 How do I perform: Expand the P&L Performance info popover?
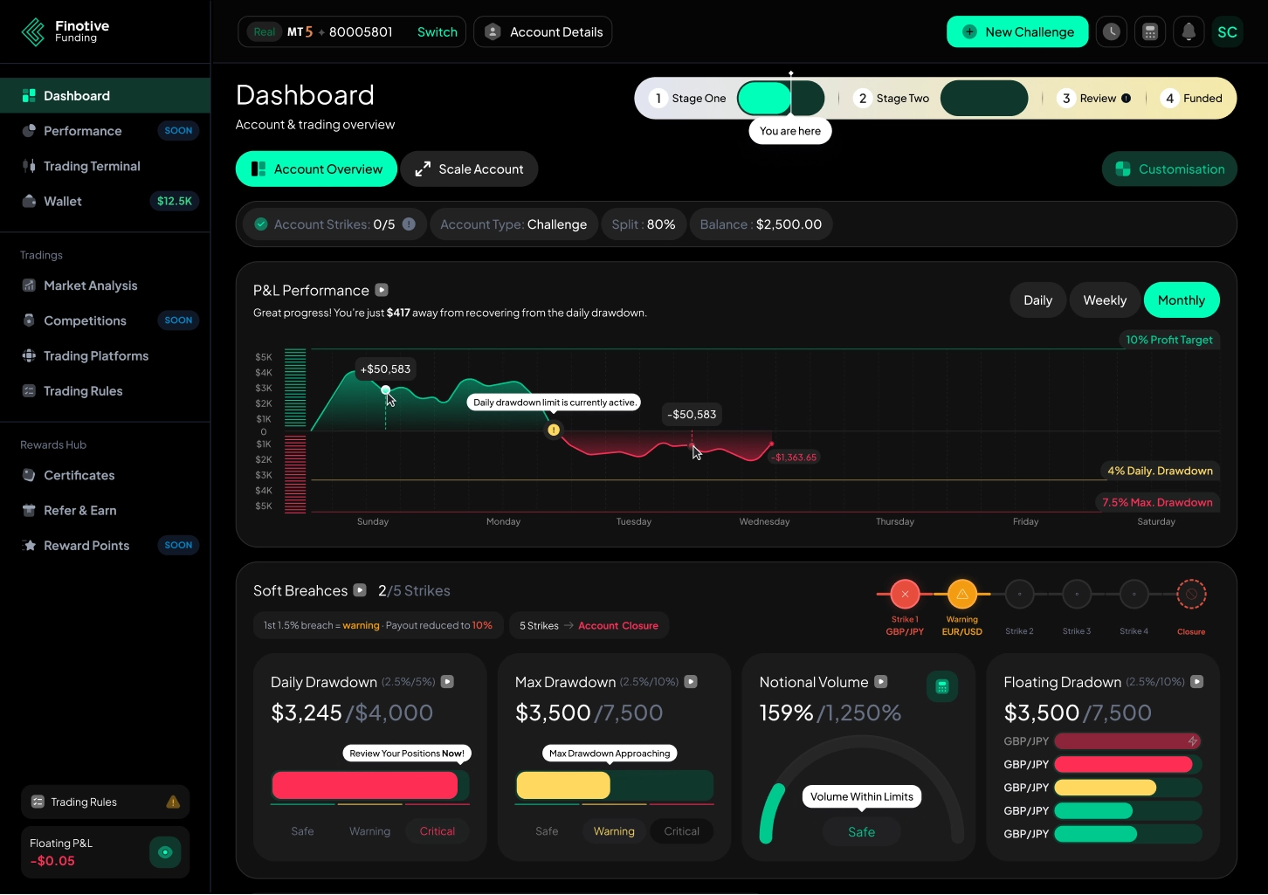[x=382, y=290]
